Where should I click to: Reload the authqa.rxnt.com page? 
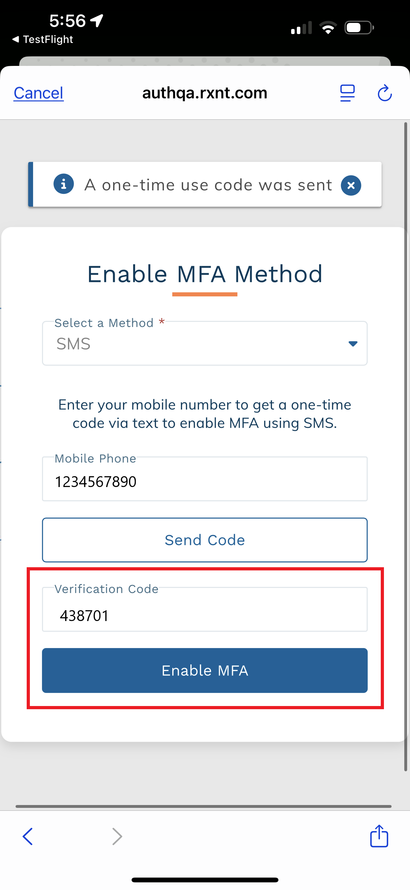coord(385,93)
